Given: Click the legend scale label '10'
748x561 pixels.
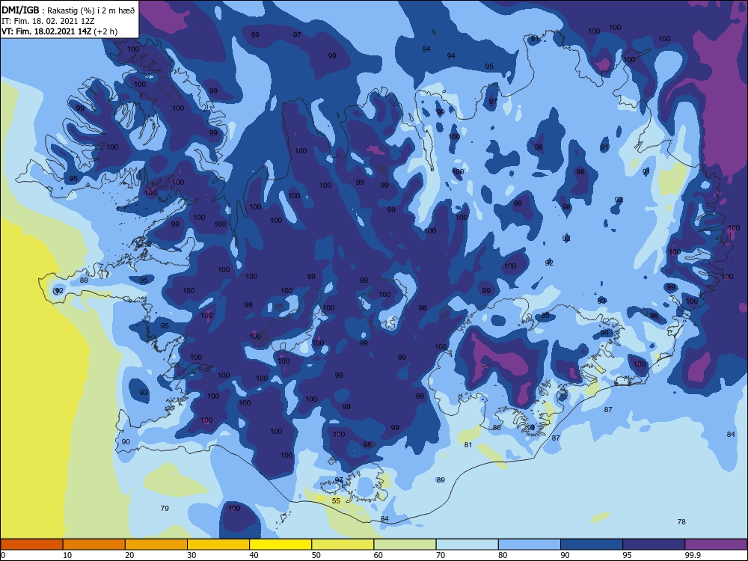Looking at the screenshot, I should pyautogui.click(x=67, y=555).
